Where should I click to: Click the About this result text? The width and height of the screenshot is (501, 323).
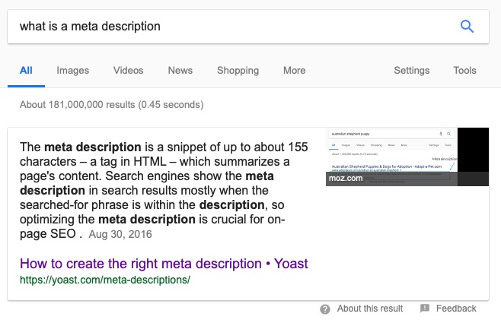click(x=370, y=309)
